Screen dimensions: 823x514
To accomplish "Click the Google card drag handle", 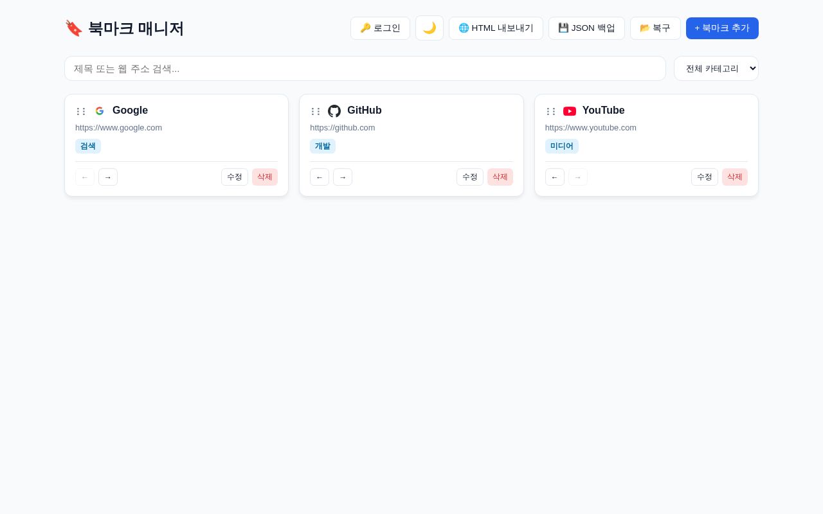I will (x=81, y=111).
